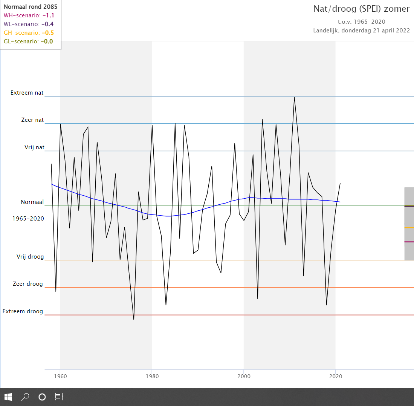Select the 'Vrij droog' axis label

pos(30,257)
